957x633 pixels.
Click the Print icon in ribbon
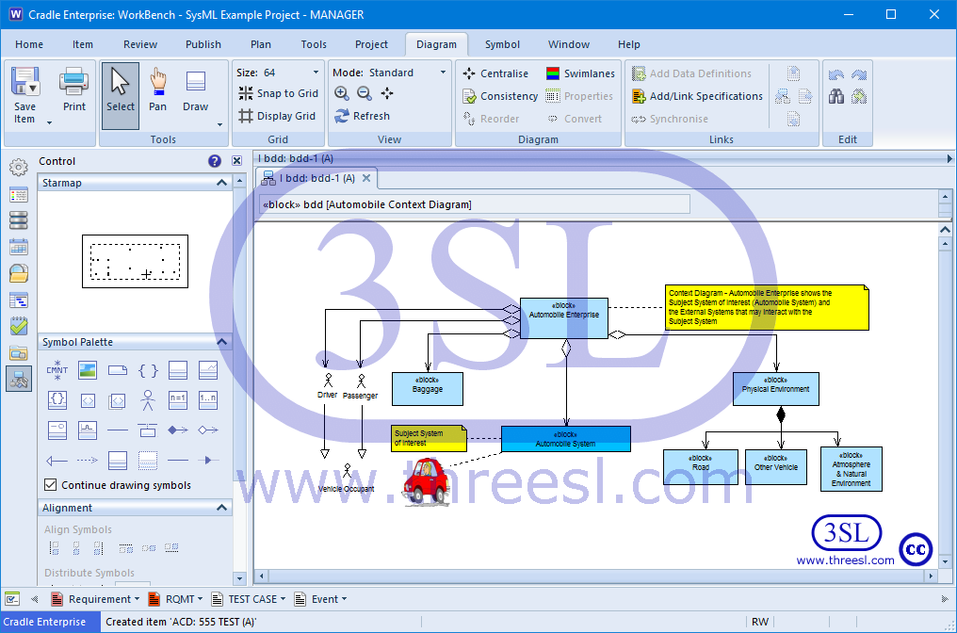pos(73,81)
